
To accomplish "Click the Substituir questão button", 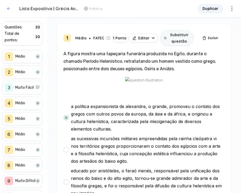I will (x=177, y=38).
